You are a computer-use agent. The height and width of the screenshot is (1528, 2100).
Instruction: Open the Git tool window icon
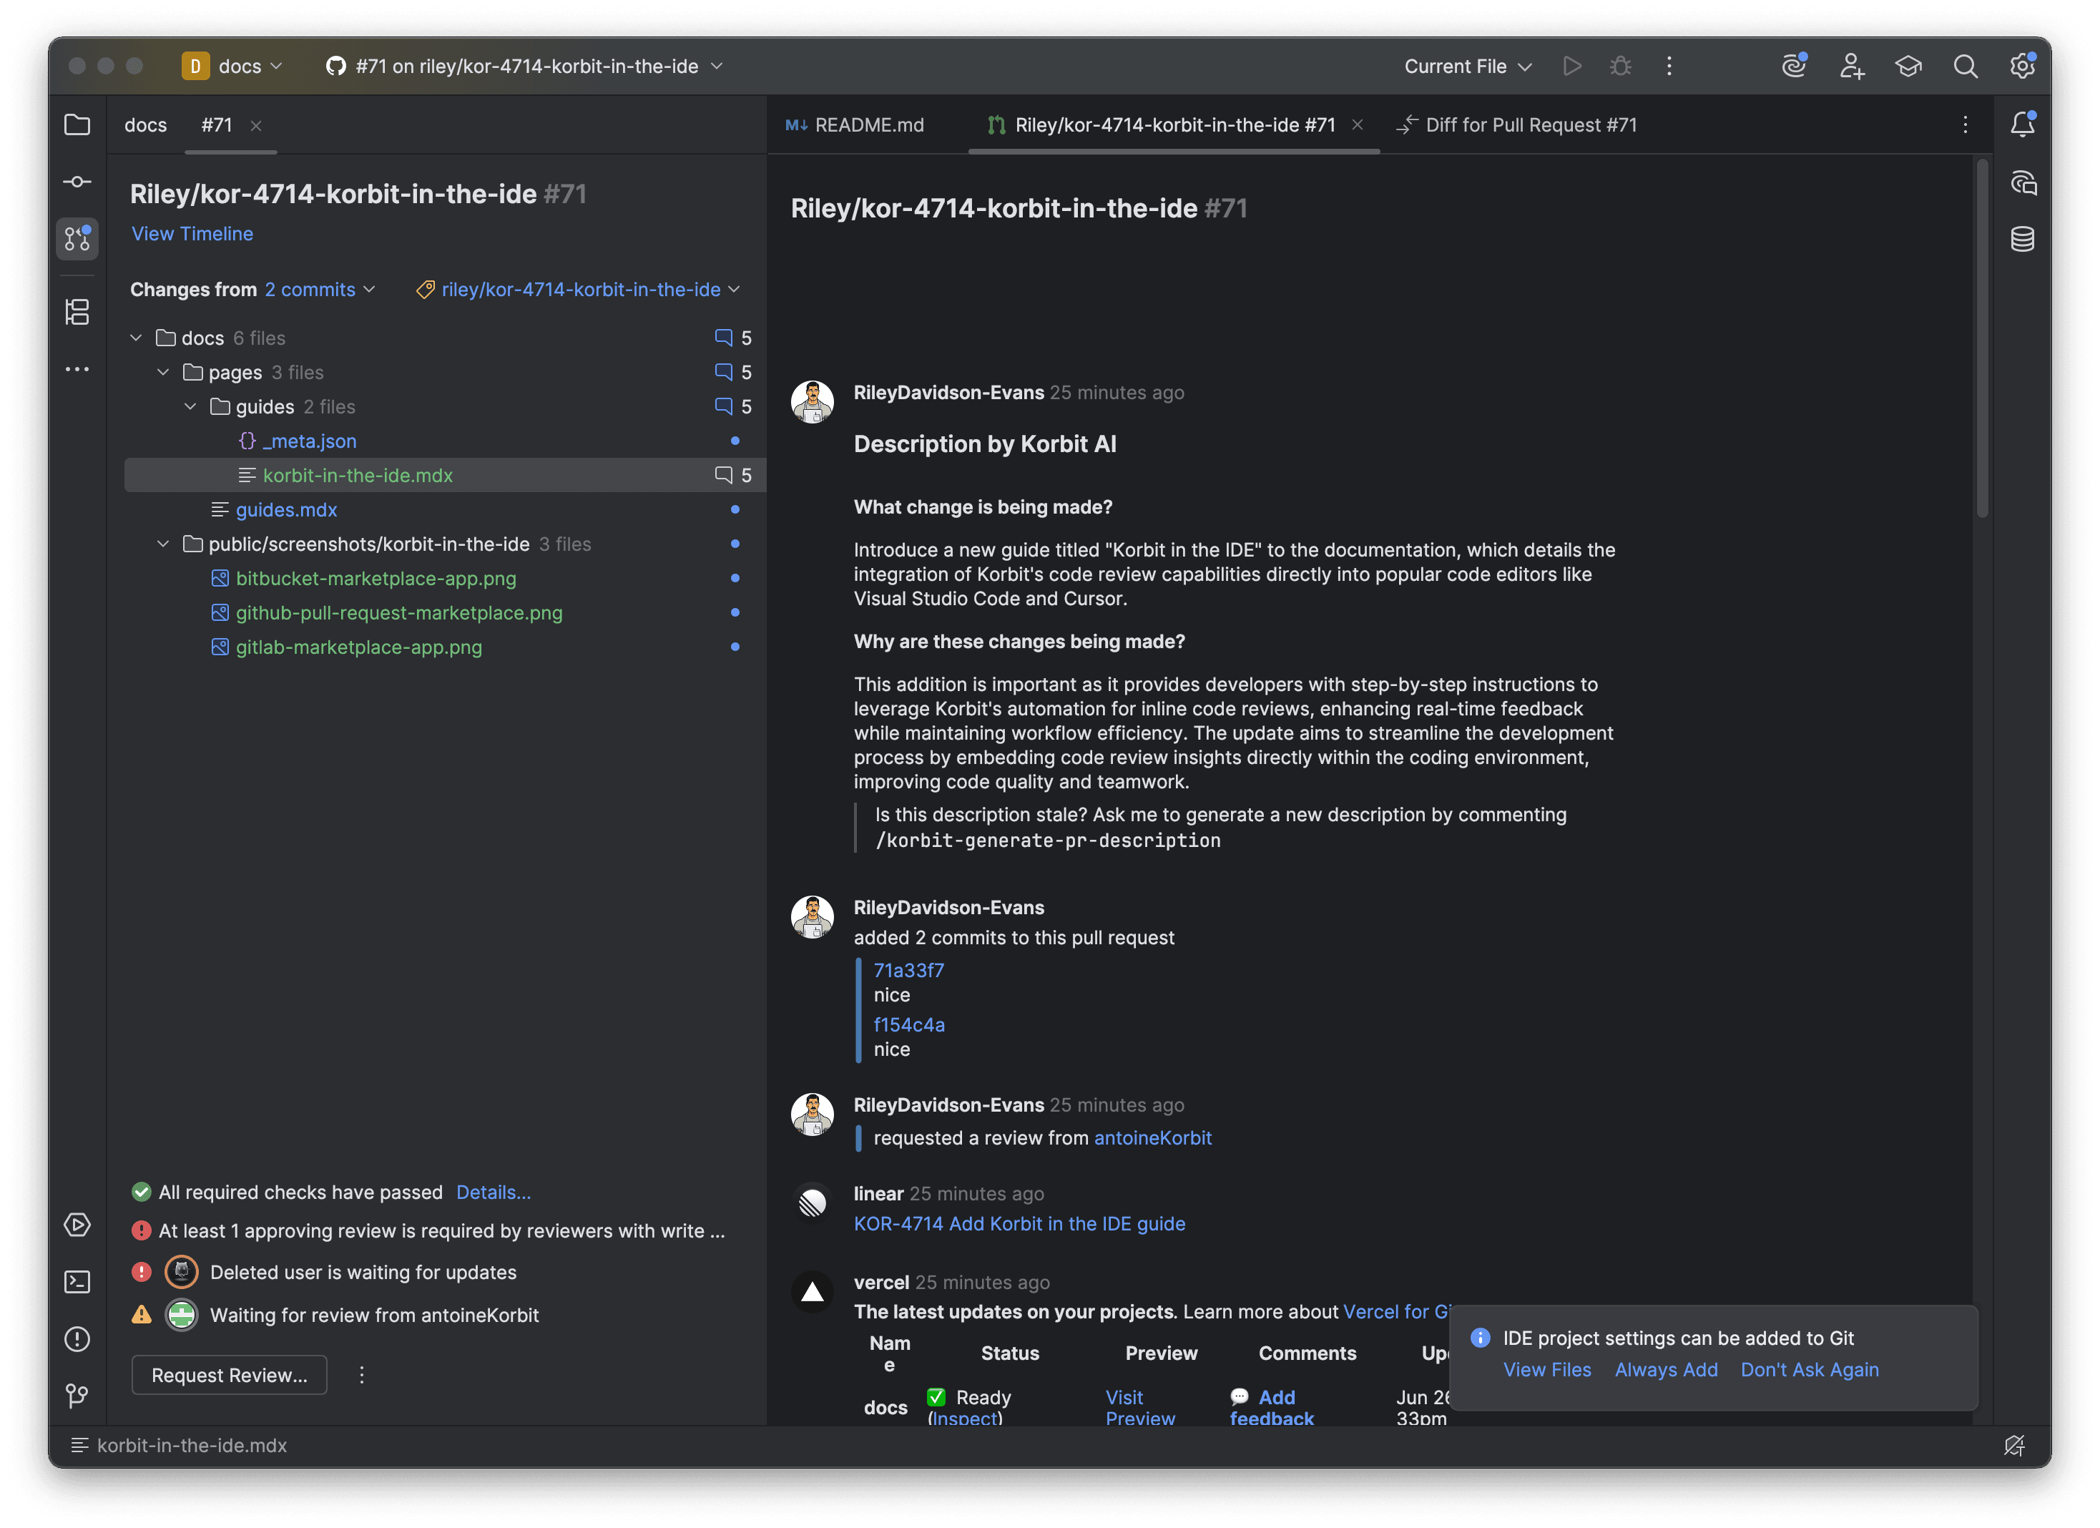[77, 1395]
